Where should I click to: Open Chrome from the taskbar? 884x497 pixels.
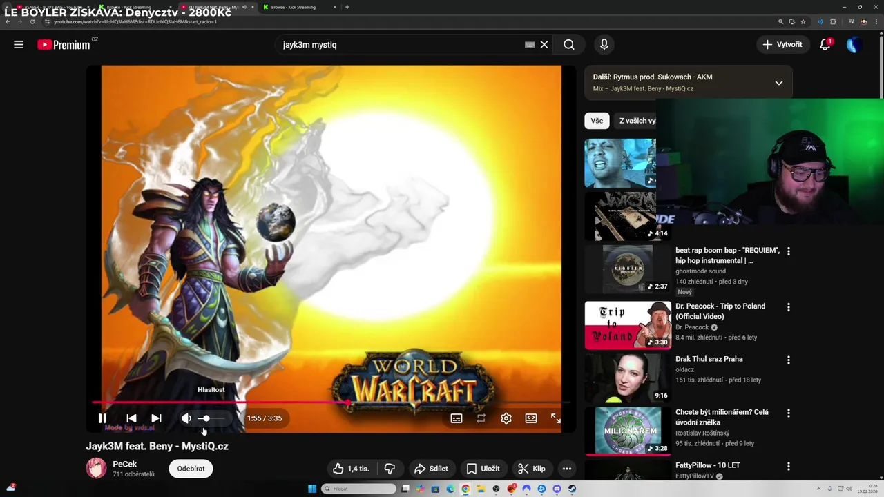click(x=465, y=489)
